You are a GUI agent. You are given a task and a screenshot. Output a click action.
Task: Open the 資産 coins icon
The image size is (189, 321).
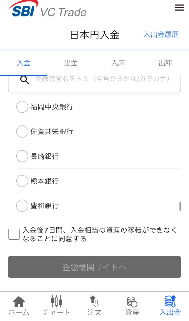132,302
